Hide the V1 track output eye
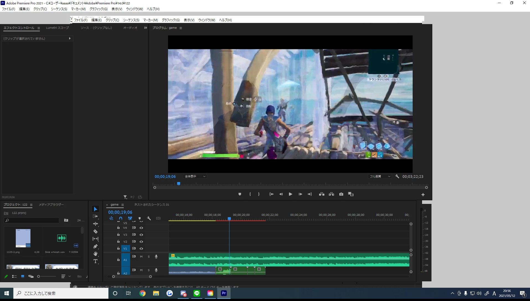 tap(141, 248)
